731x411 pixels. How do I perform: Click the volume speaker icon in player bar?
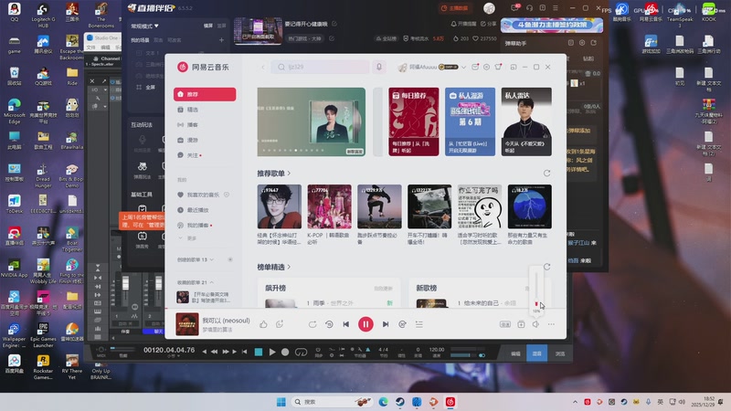(535, 324)
